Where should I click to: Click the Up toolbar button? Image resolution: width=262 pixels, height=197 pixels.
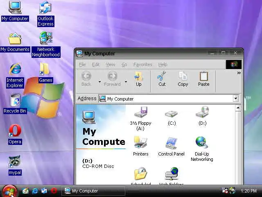pos(138,79)
